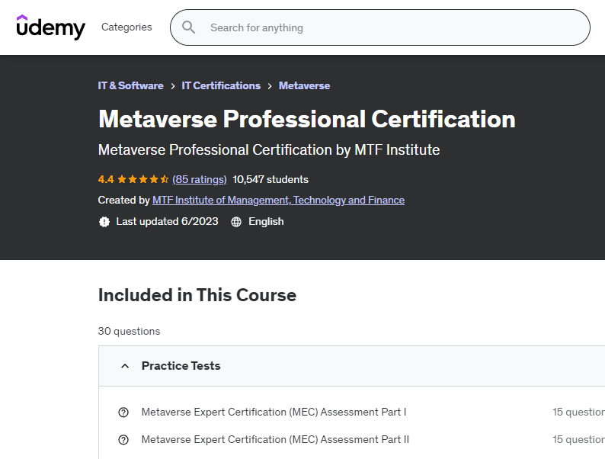Open the 85 ratings link
This screenshot has width=605, height=459.
point(200,180)
